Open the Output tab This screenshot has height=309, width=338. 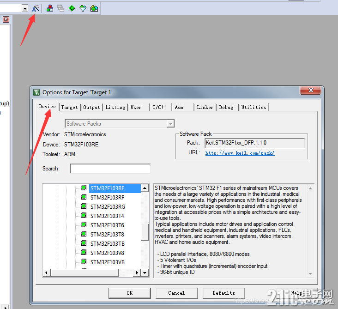tap(91, 107)
